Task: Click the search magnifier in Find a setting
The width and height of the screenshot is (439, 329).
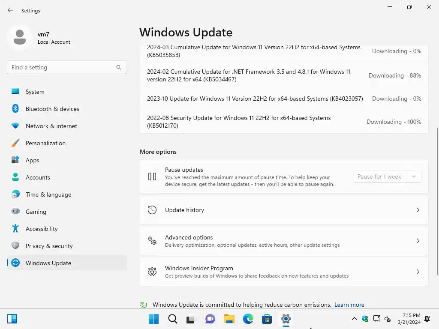Action: click(x=119, y=67)
